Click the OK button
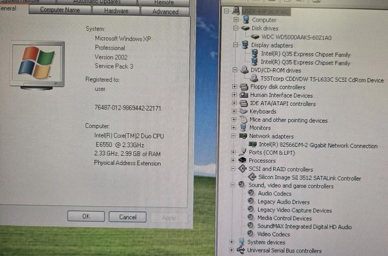The width and height of the screenshot is (388, 256). pyautogui.click(x=86, y=216)
